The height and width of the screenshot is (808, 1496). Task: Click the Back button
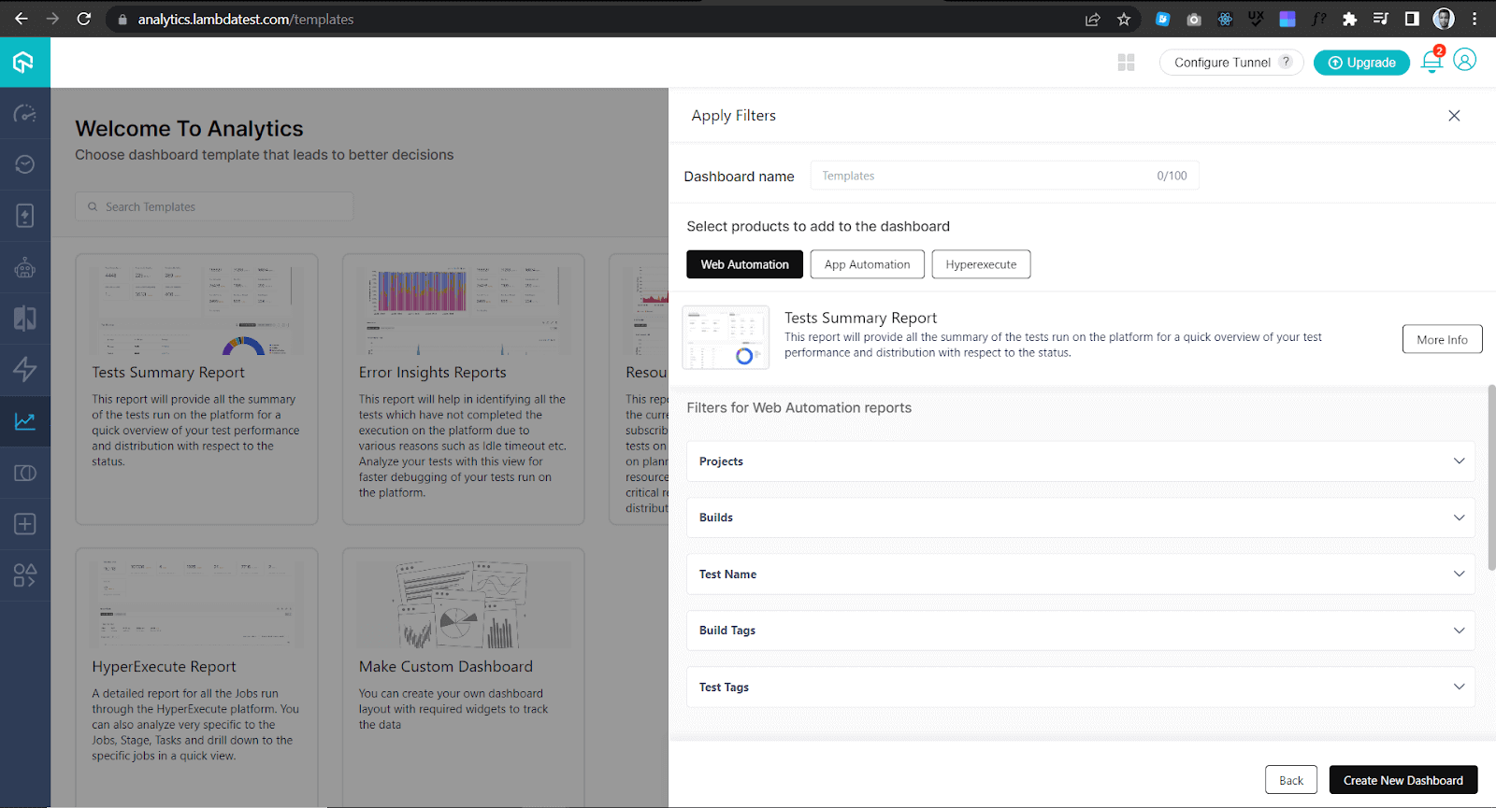(1291, 780)
